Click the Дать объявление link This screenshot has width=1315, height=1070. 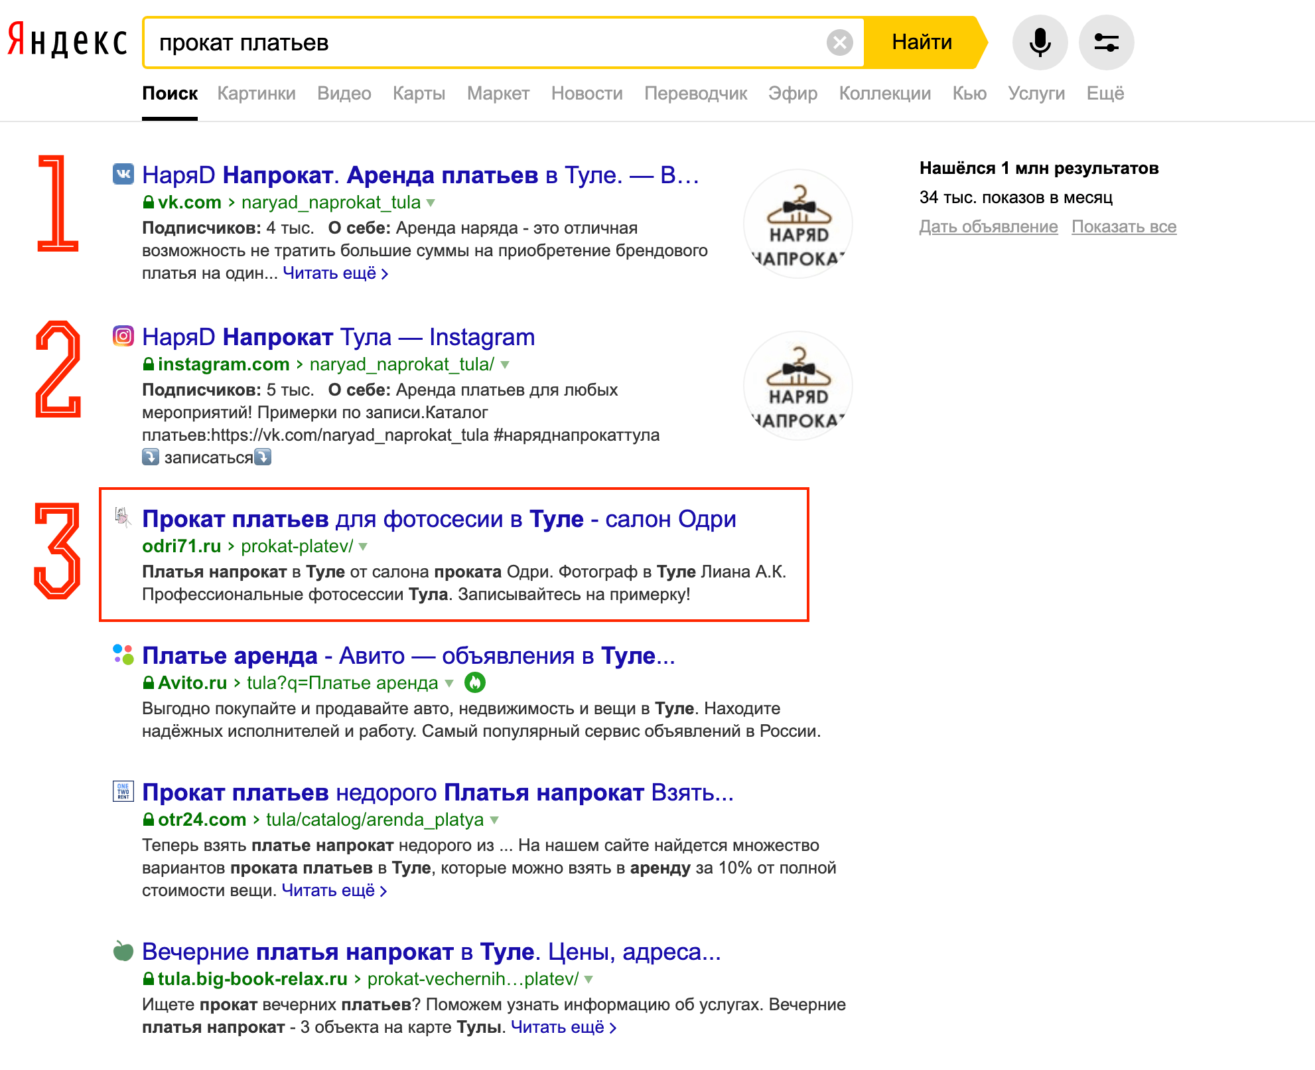pyautogui.click(x=989, y=226)
